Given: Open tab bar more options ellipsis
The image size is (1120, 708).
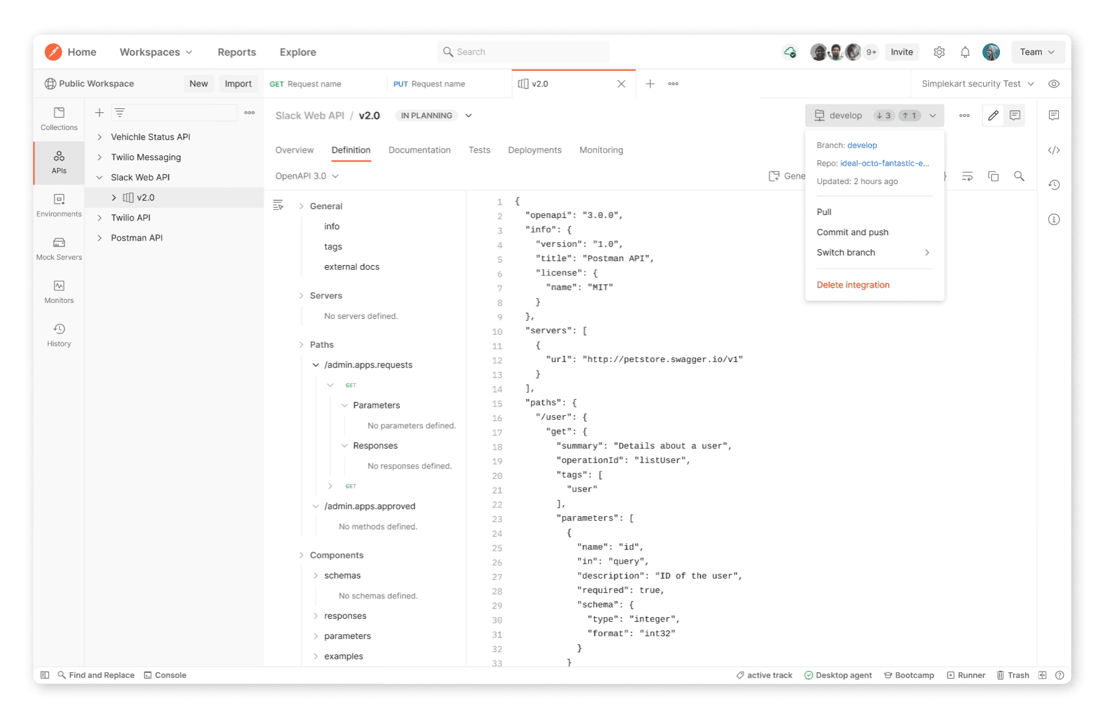Looking at the screenshot, I should tap(673, 84).
